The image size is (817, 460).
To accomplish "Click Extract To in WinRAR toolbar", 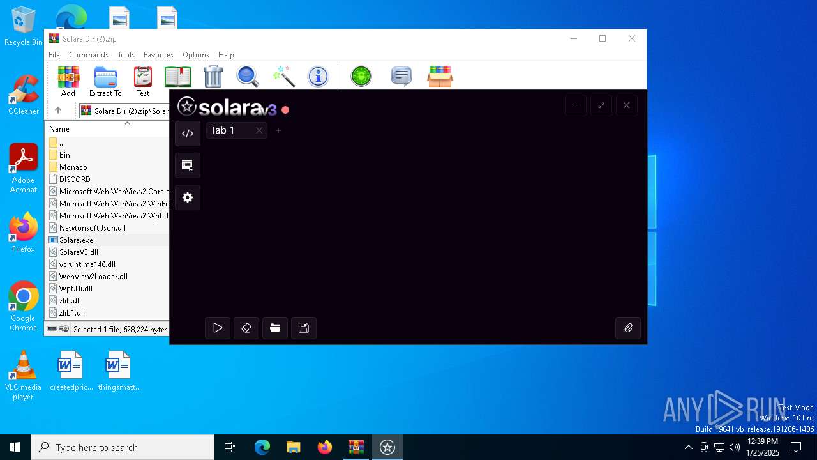I will click(105, 81).
